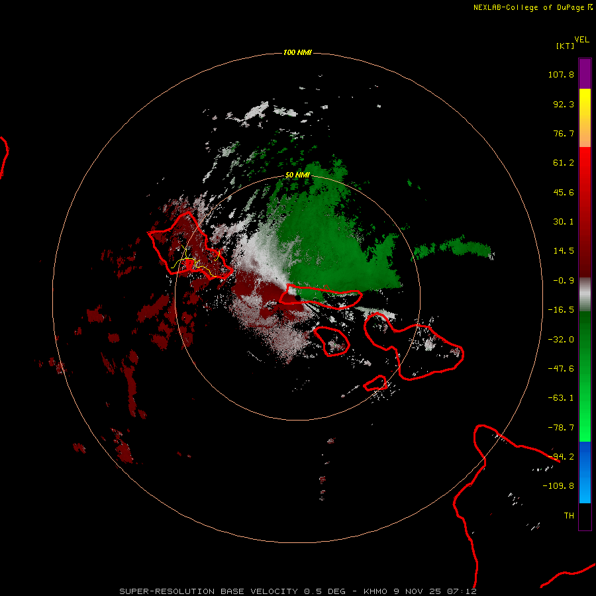The height and width of the screenshot is (596, 596).
Task: Click the blue segment of the velocity color bar
Action: click(x=585, y=472)
